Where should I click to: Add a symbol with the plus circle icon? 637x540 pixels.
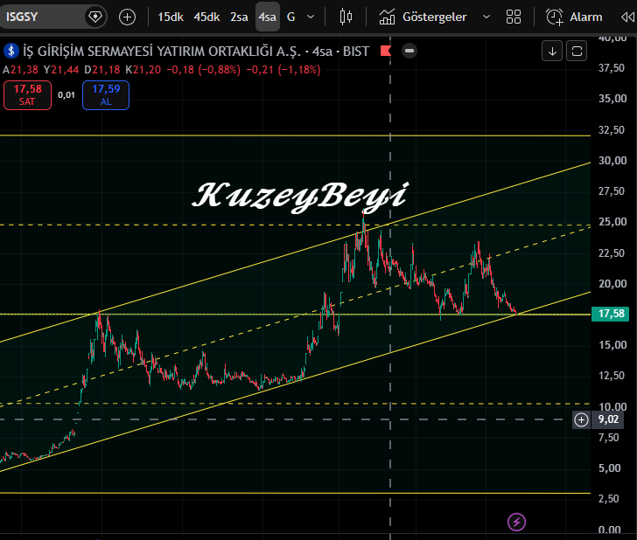(x=127, y=17)
